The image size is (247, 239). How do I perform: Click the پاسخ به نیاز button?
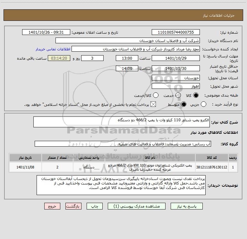pyautogui.click(x=187, y=206)
